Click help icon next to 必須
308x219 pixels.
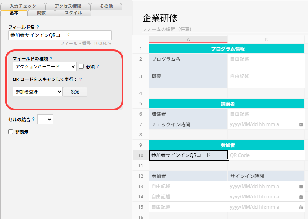98,67
